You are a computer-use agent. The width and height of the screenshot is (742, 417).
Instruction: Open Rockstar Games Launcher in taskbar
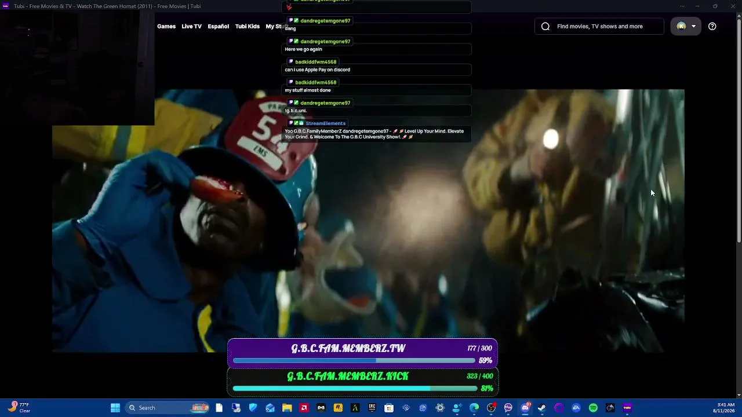[x=338, y=408]
